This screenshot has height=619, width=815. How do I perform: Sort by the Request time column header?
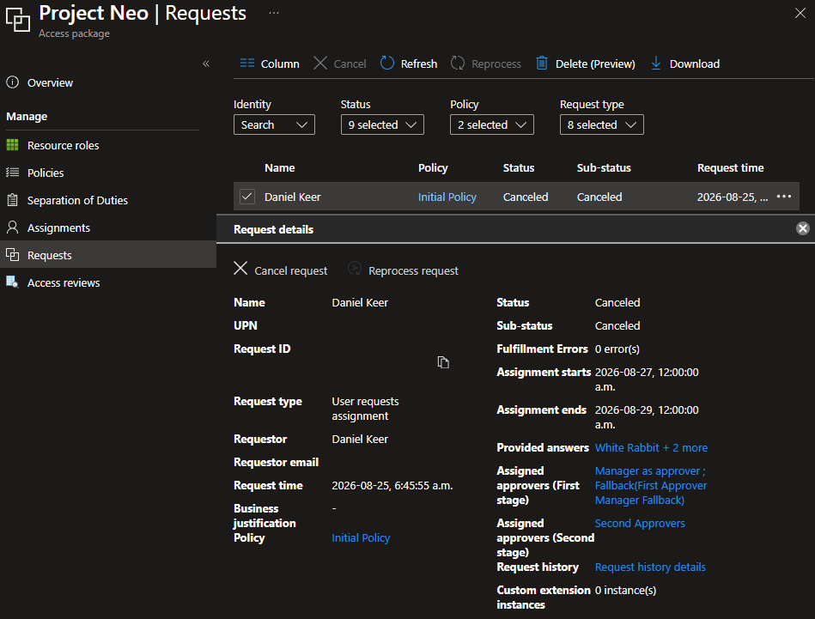730,168
